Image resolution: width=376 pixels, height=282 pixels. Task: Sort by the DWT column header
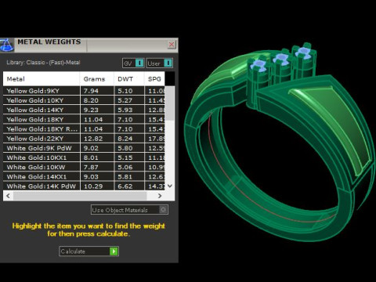tap(129, 79)
